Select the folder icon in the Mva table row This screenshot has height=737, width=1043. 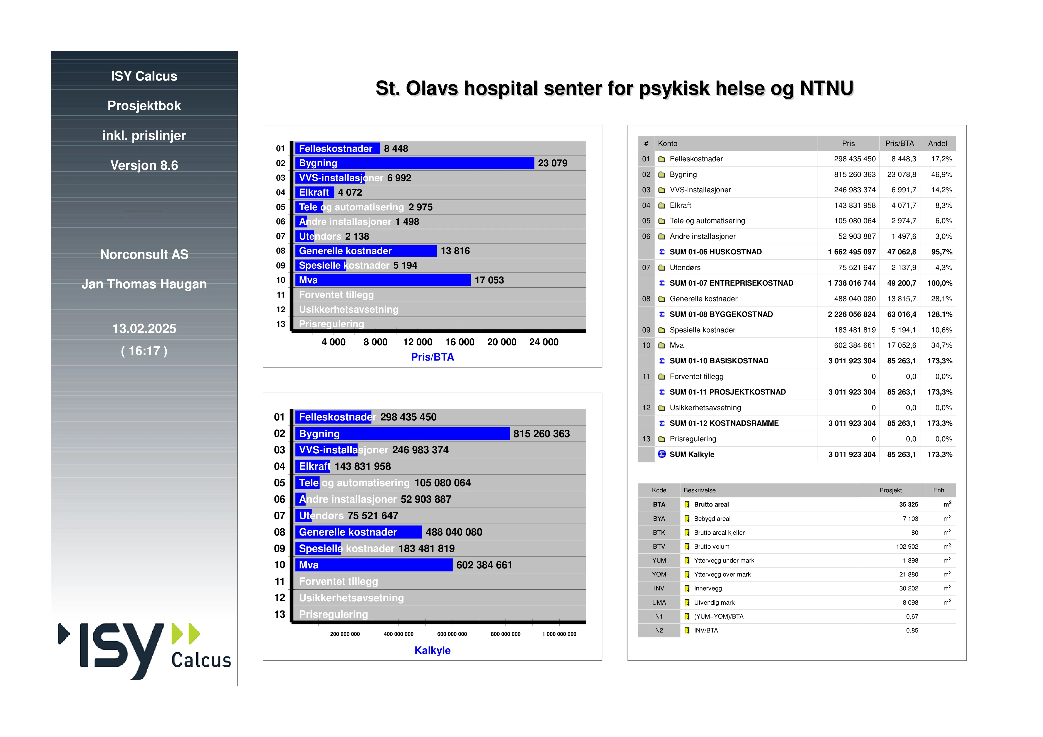pos(662,345)
